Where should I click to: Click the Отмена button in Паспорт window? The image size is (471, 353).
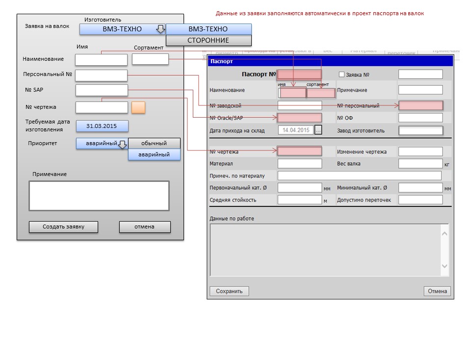pyautogui.click(x=437, y=291)
